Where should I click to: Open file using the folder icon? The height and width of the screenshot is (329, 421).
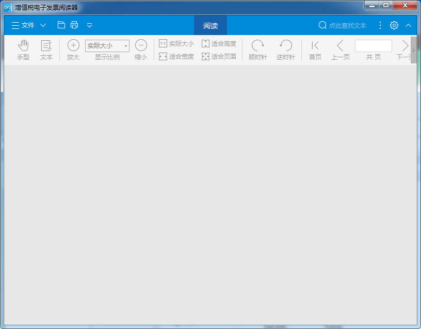pyautogui.click(x=61, y=25)
